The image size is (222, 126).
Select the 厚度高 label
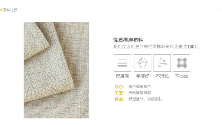[x=122, y=76]
